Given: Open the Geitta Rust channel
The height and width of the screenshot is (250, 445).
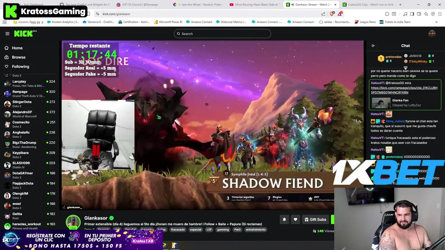Looking at the screenshot, I should [x=30, y=216].
